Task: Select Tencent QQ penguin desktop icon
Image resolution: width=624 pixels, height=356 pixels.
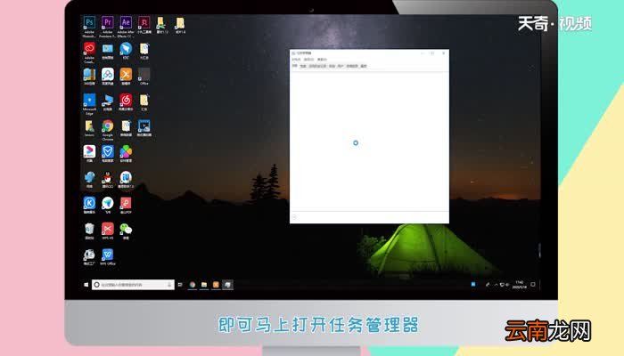Action: click(108, 178)
